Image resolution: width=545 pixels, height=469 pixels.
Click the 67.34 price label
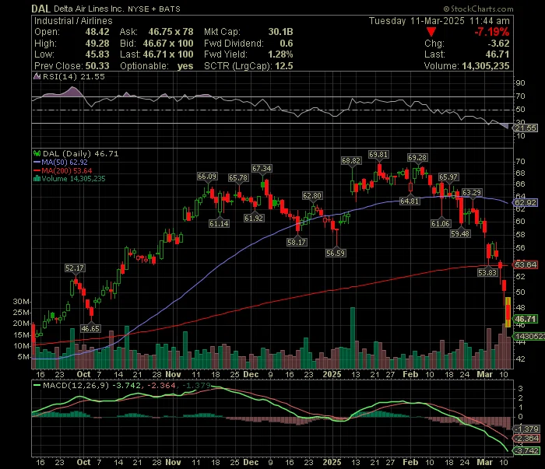pyautogui.click(x=262, y=168)
